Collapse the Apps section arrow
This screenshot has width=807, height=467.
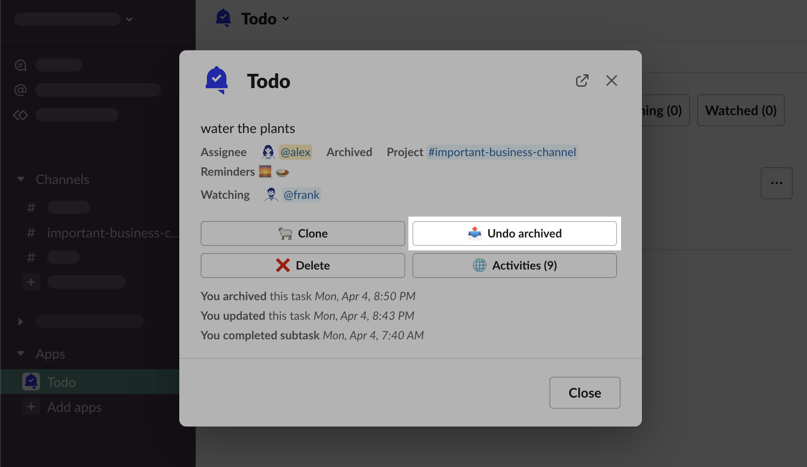tap(20, 354)
